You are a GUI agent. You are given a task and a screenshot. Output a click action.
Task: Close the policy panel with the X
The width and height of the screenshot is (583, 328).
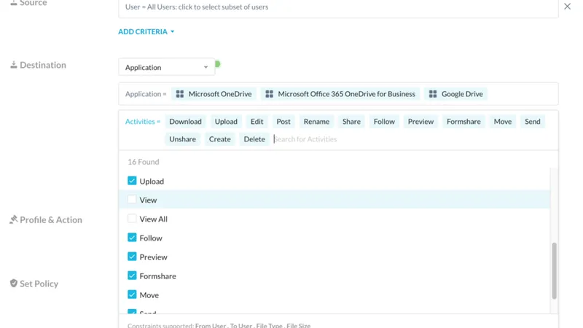click(567, 7)
